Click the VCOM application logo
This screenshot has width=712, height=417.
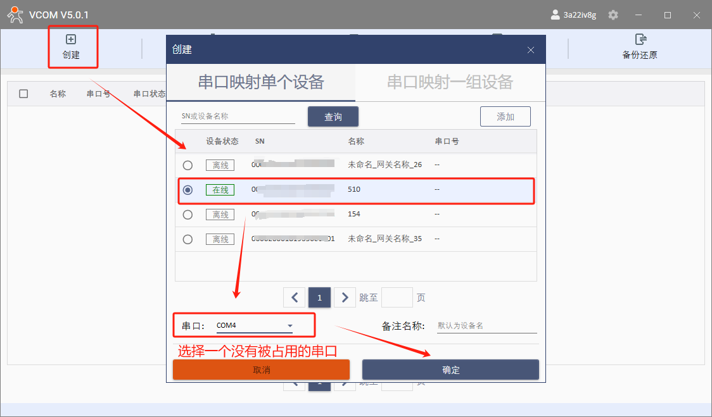15,15
